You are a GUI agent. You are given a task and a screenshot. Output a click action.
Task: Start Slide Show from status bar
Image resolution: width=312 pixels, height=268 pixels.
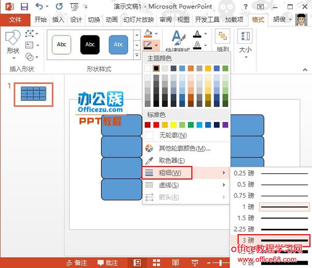(x=194, y=263)
